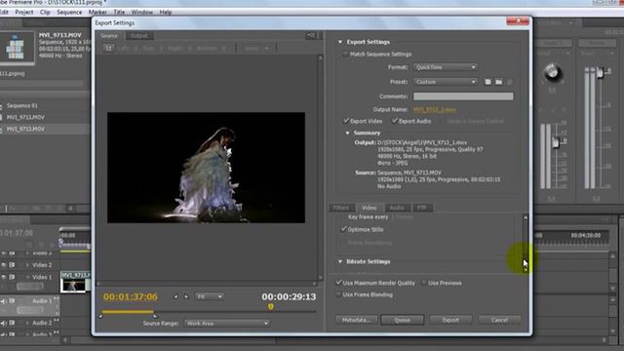The image size is (624, 351).
Task: Uncheck Export Audio checkbox
Action: [x=394, y=121]
